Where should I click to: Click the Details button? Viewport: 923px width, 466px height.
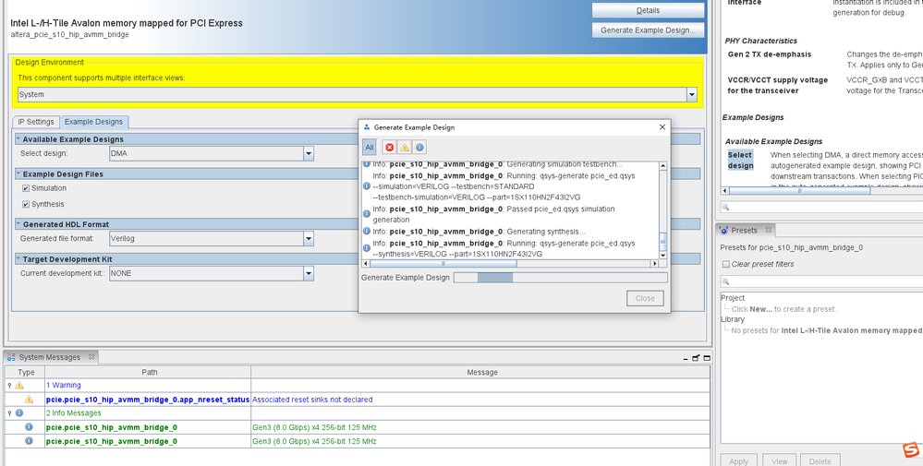pos(648,11)
